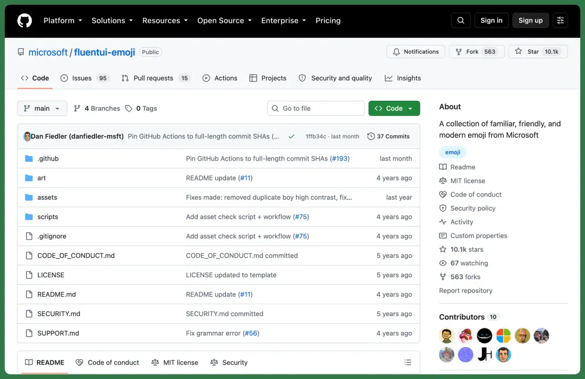Image resolution: width=585 pixels, height=379 pixels.
Task: Open the 37 Commits history link
Action: coord(388,136)
